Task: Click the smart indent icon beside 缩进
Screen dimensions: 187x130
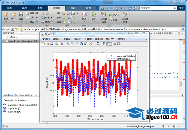Action: pyautogui.click(x=64, y=22)
